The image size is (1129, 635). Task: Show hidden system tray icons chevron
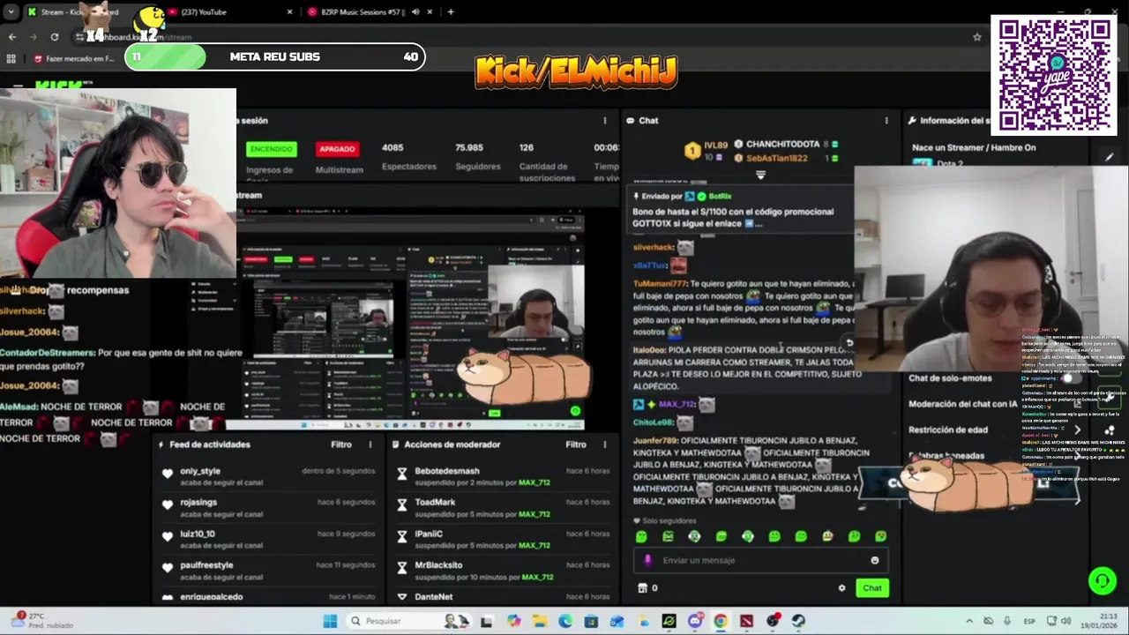(968, 621)
